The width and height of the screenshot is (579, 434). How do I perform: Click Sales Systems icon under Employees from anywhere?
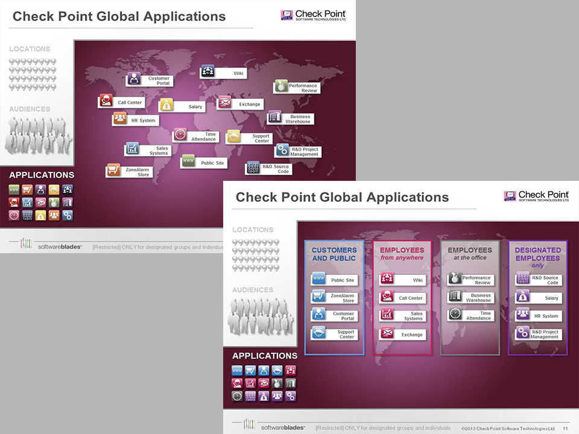[387, 313]
